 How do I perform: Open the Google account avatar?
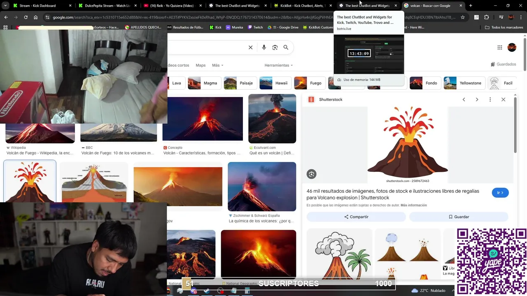tap(512, 47)
